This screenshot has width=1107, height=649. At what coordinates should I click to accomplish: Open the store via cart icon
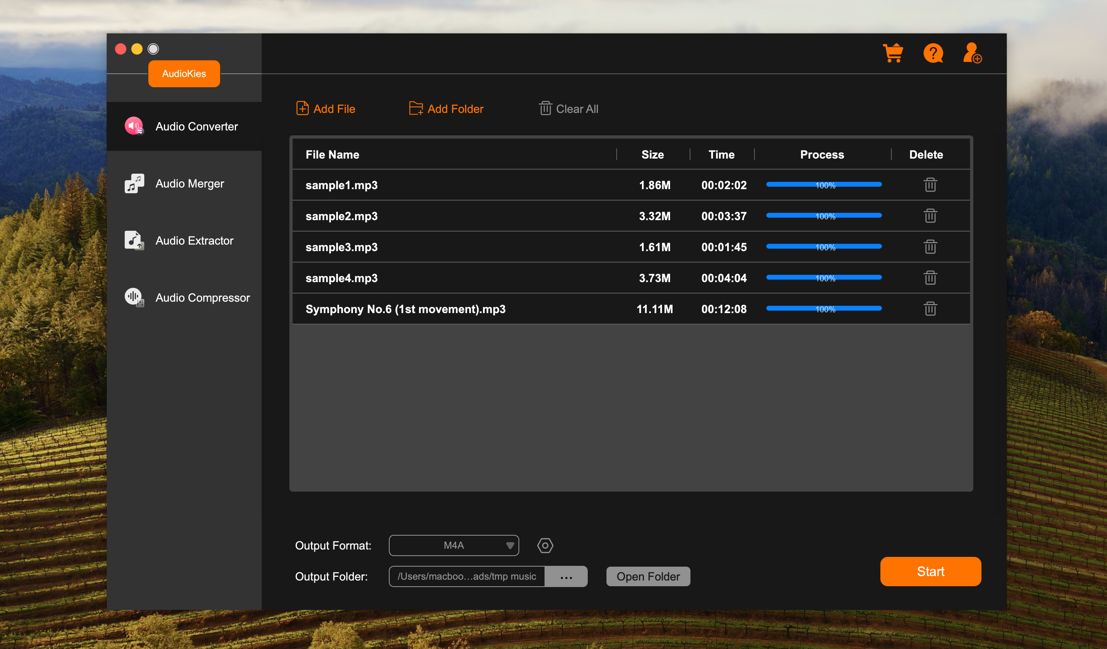pos(894,53)
